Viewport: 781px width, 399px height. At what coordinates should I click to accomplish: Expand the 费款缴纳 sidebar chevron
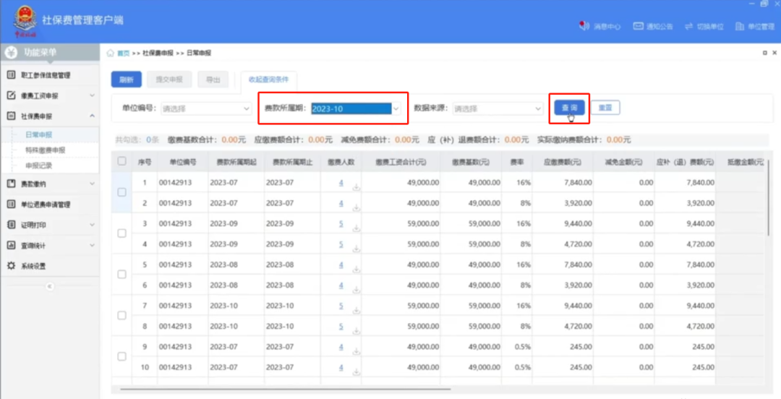click(92, 184)
